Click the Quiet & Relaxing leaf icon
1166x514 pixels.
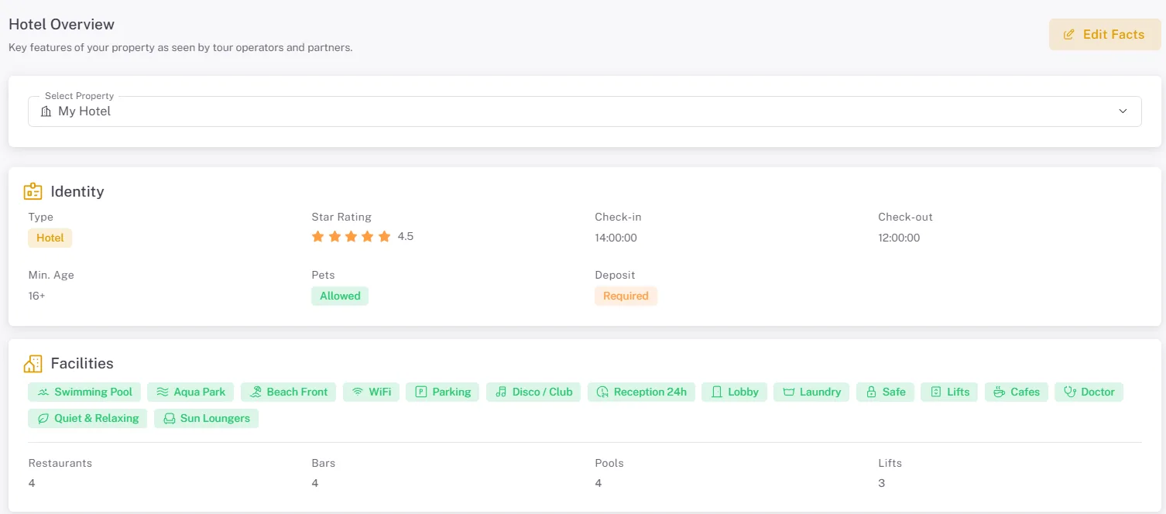point(43,419)
